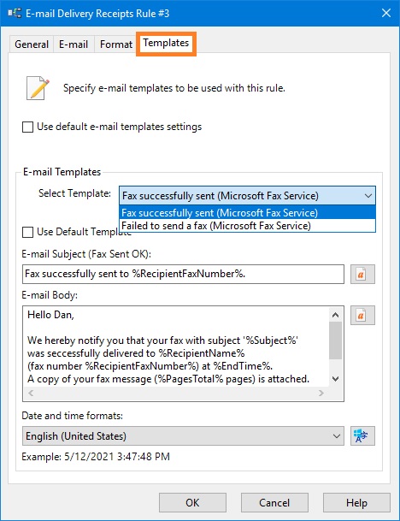Click the insert-field icon beside E-mail Body
The image size is (400, 521).
362,315
